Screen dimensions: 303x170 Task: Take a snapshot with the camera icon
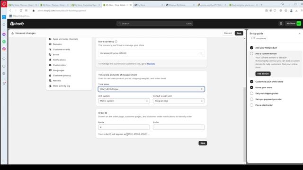[x=267, y=10]
